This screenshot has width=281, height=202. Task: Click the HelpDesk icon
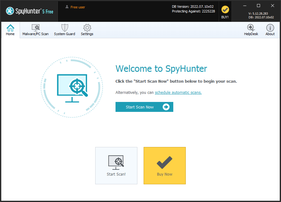tap(251, 27)
